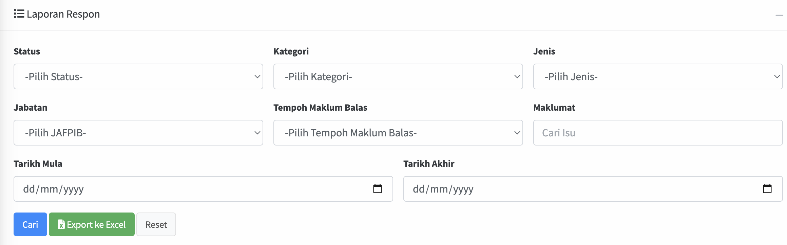Expand Pilih Tempoh Maklum Balas dropdown
Screen dimensions: 787x245
pyautogui.click(x=398, y=133)
